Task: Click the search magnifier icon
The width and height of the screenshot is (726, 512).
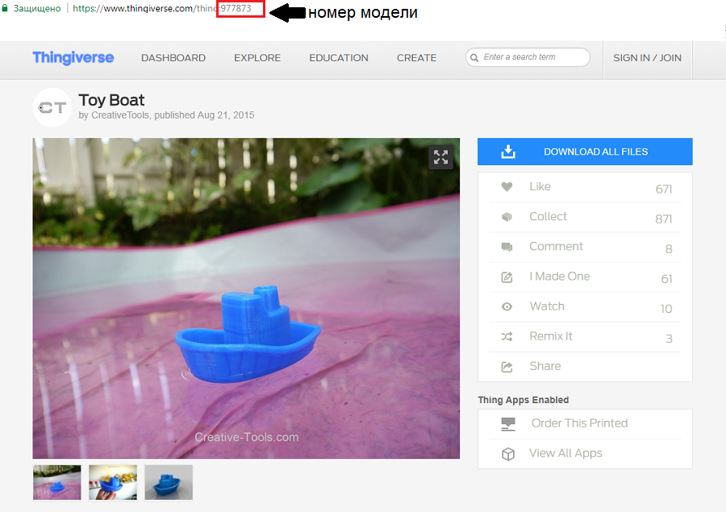Action: point(474,57)
